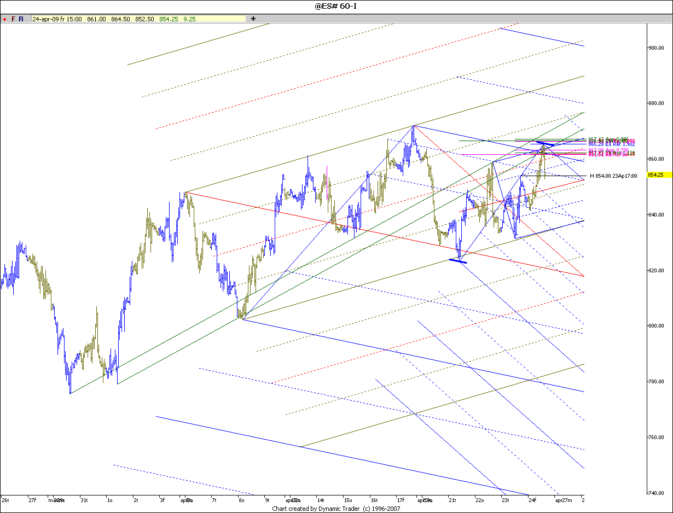Click the 24f date on the time axis
673x513 pixels.
(x=532, y=500)
